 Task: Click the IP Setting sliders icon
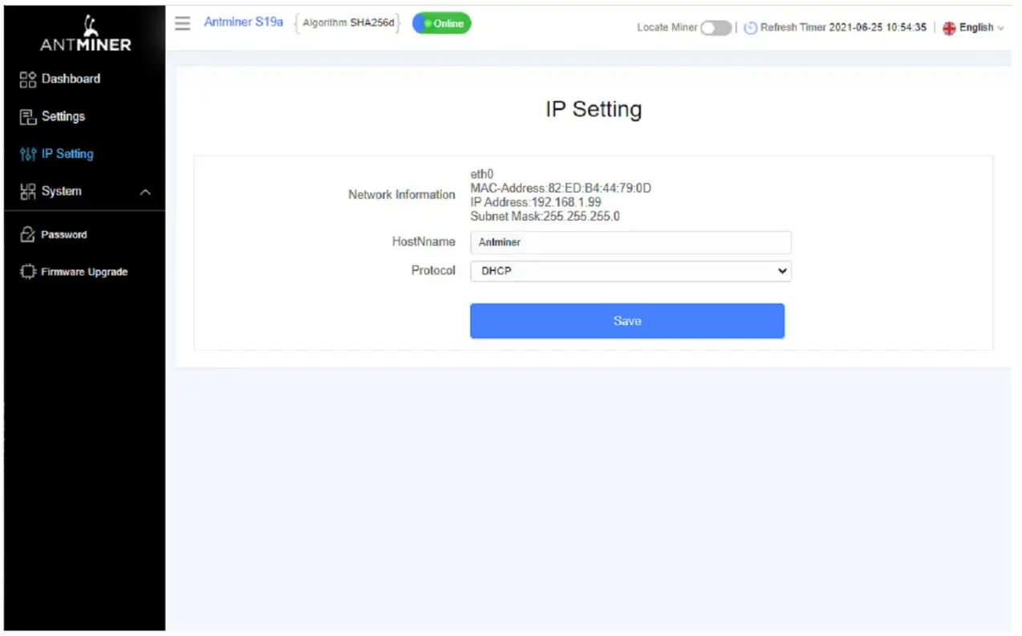[x=28, y=154]
